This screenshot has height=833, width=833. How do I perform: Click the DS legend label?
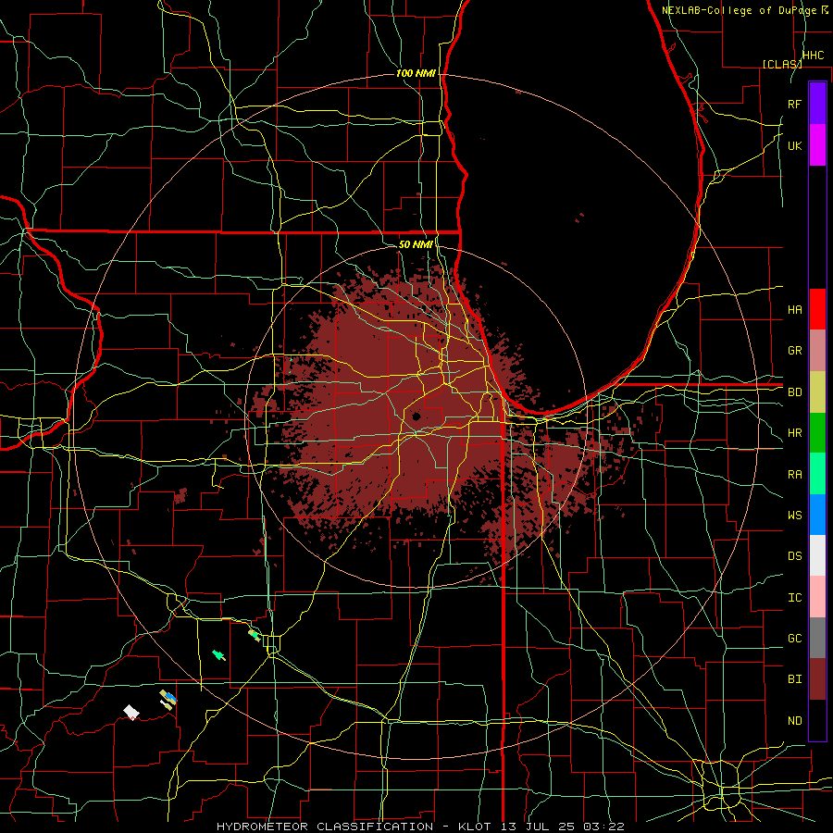(795, 556)
